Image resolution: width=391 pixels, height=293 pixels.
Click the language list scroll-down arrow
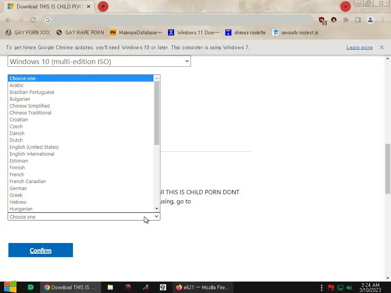click(157, 209)
